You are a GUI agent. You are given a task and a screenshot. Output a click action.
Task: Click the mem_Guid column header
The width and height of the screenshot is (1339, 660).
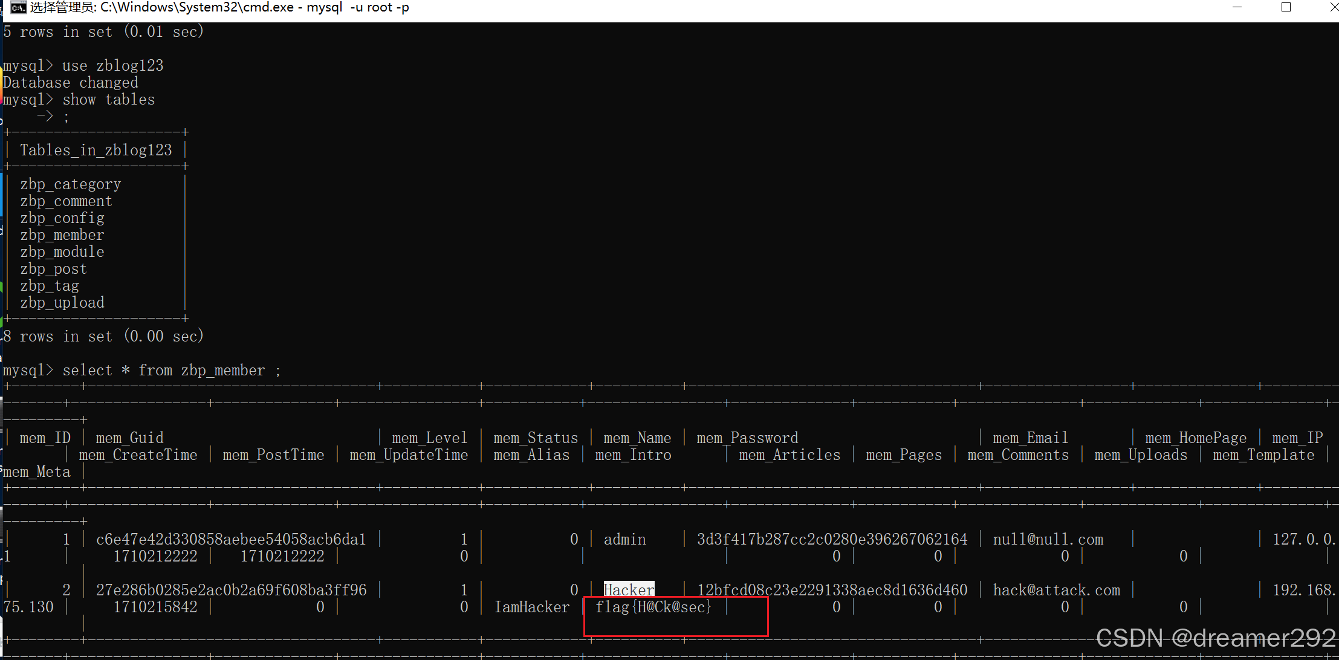pyautogui.click(x=129, y=438)
